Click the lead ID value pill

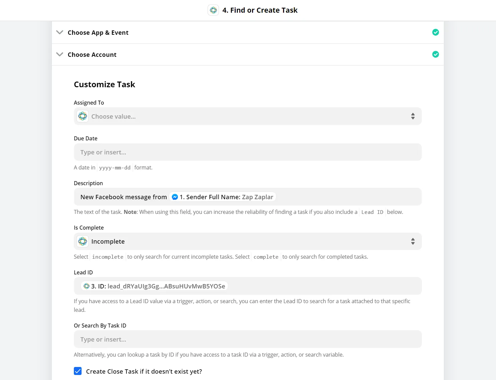point(158,286)
